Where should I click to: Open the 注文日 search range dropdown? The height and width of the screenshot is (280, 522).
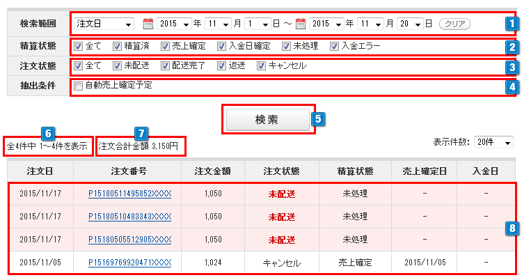tap(104, 24)
